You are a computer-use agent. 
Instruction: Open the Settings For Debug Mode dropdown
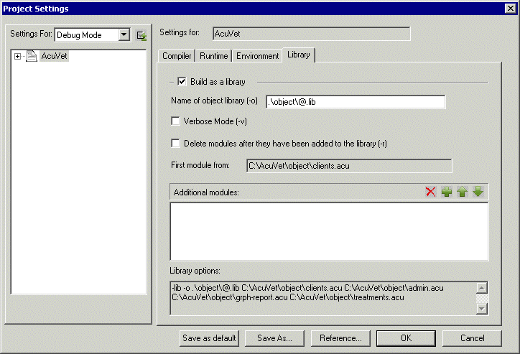click(x=124, y=35)
